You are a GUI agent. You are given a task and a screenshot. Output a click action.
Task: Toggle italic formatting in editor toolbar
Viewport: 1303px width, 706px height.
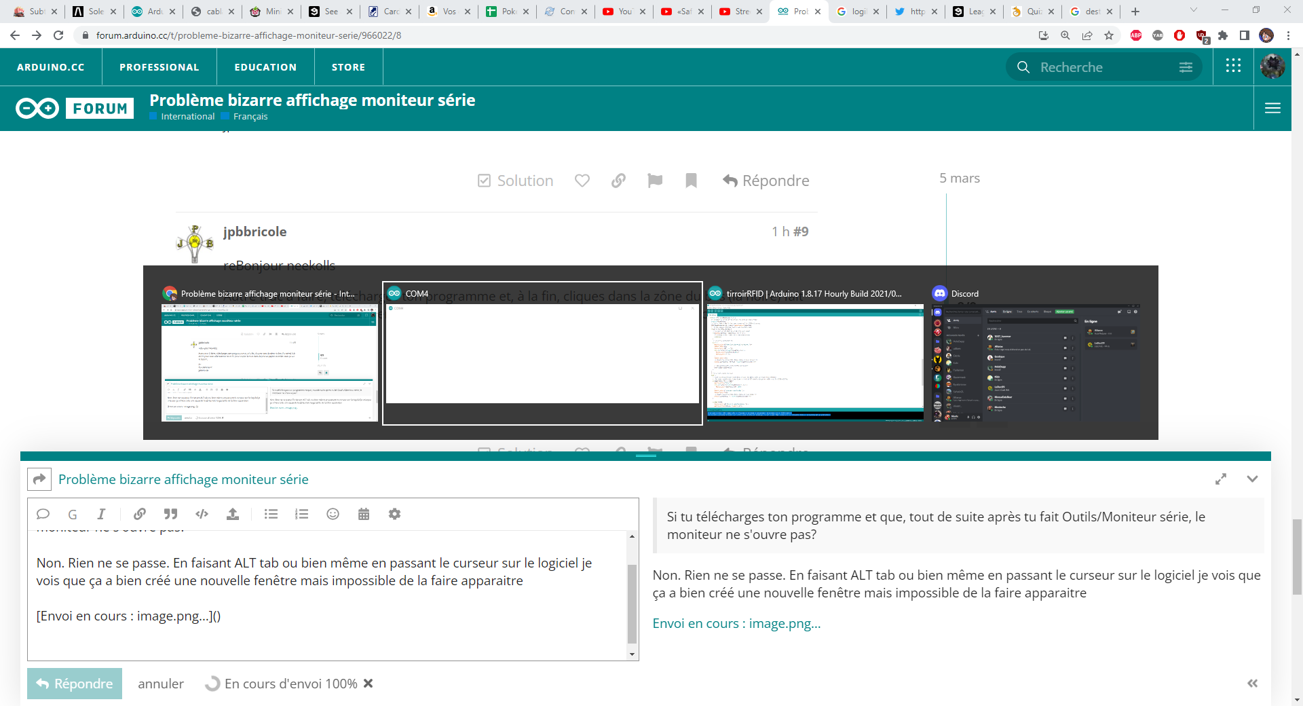pos(101,514)
